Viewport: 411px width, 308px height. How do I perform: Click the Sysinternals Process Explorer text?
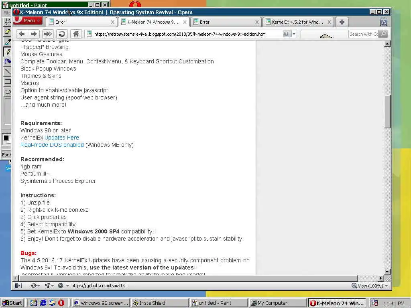(58, 181)
